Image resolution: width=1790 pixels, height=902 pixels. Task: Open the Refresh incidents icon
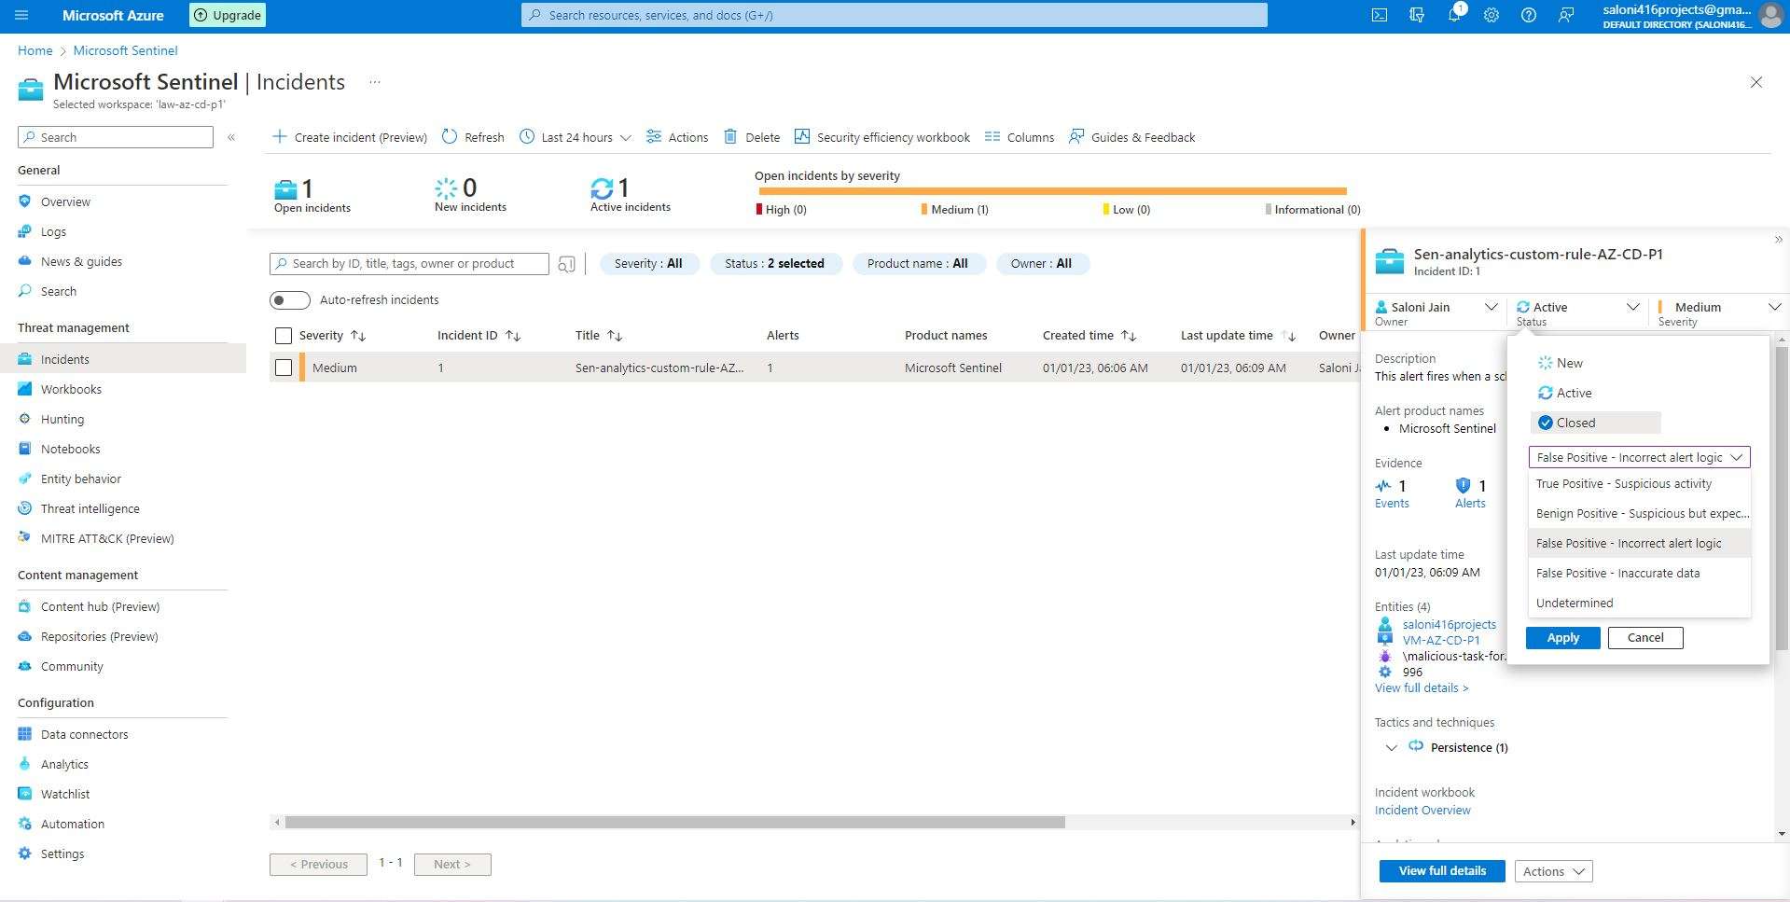449,136
